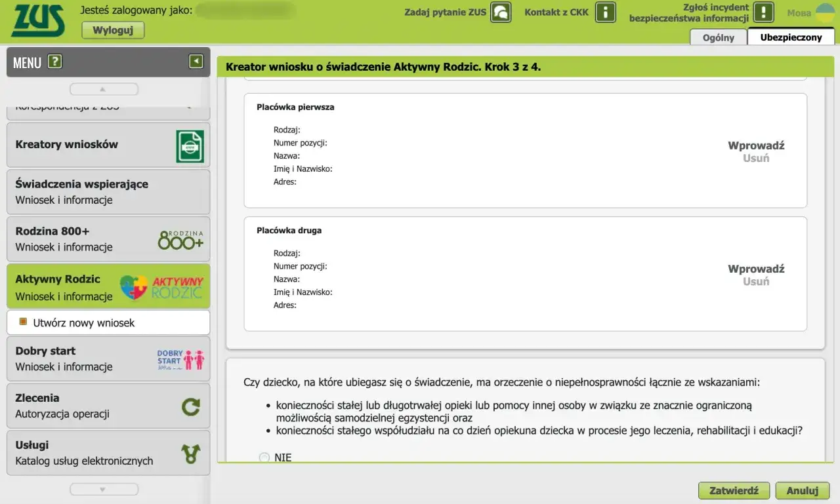Viewport: 840px width, 504px height.
Task: Switch to the Ubezpieczony tab
Action: [791, 37]
